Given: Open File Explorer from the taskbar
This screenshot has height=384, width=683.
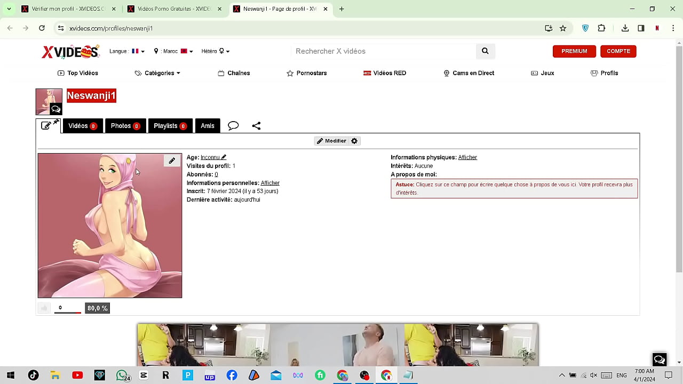Looking at the screenshot, I should click(55, 375).
